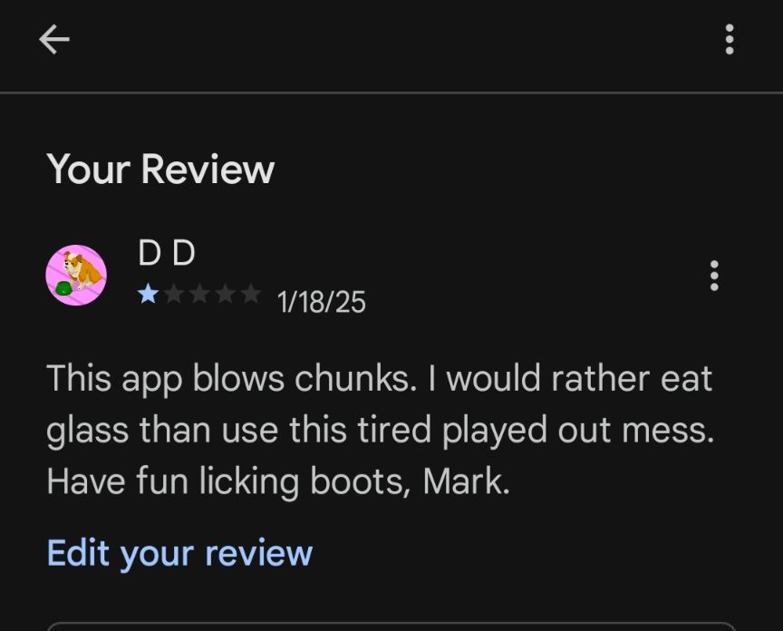
Task: Open the Edit your review link
Action: pyautogui.click(x=179, y=554)
